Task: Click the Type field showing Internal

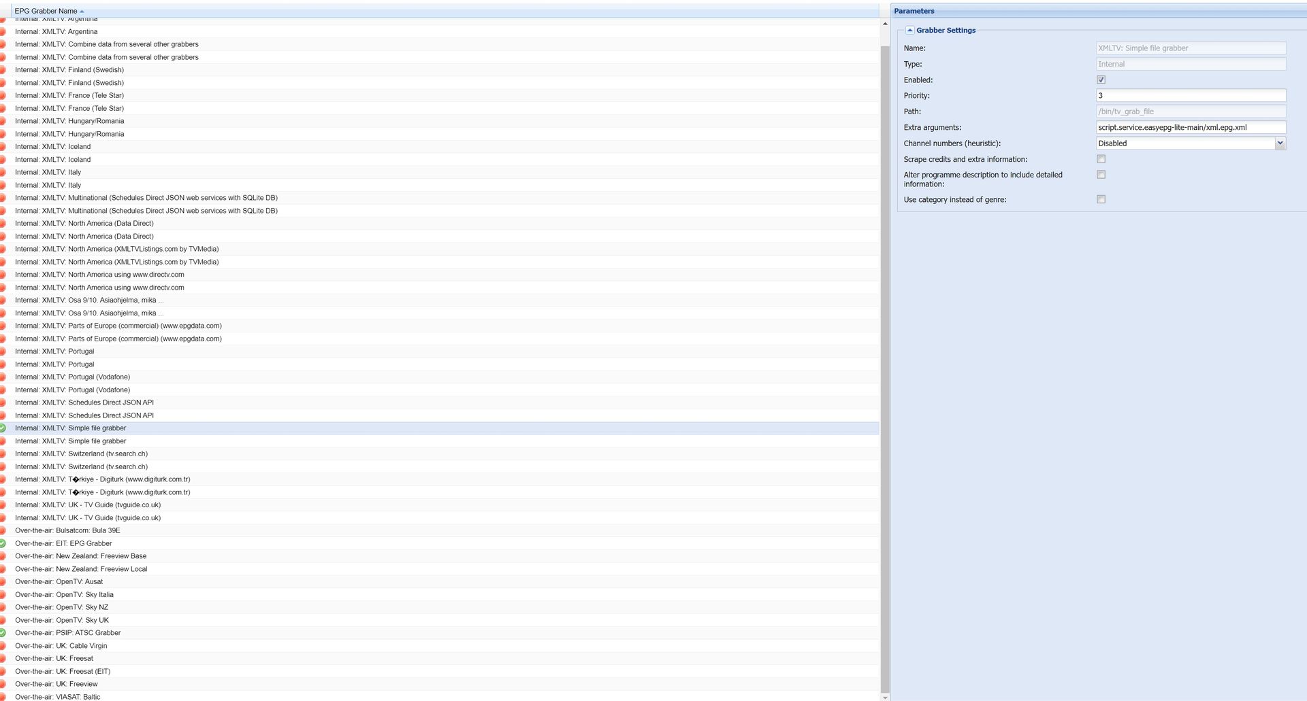Action: 1191,64
